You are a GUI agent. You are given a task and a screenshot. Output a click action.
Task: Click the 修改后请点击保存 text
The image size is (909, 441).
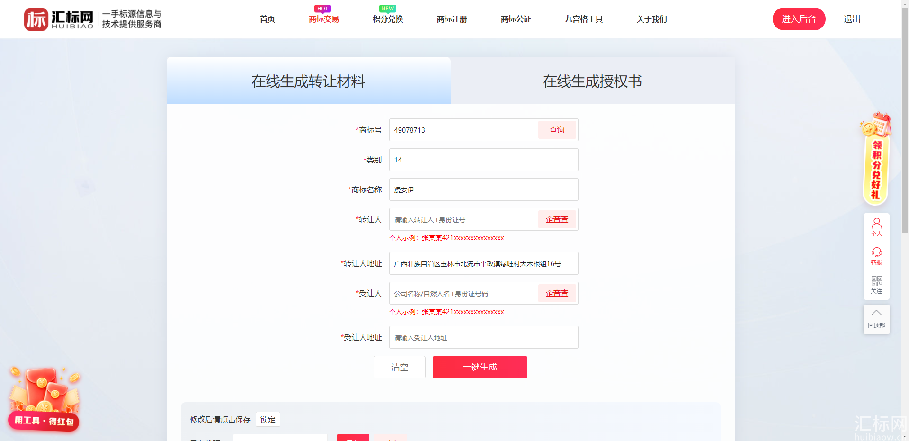[221, 419]
